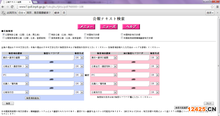Viewport: 220px width, 116px height.
Task: Click the 翻译 translate button
Action: point(57,13)
